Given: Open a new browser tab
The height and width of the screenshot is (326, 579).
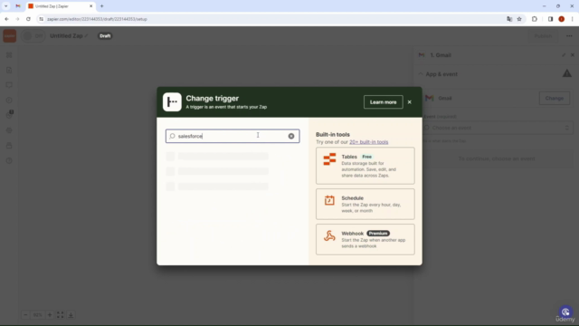Looking at the screenshot, I should (102, 6).
